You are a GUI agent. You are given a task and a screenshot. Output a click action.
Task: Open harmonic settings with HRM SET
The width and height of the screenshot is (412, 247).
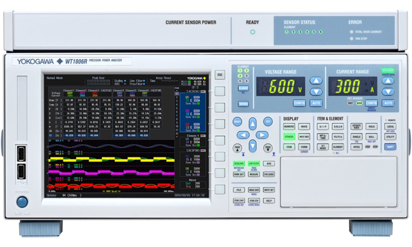click(239, 174)
